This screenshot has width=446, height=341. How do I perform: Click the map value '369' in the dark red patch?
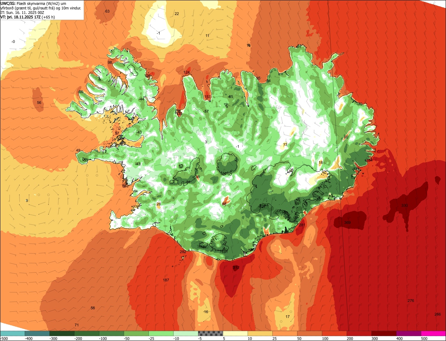click(347, 223)
